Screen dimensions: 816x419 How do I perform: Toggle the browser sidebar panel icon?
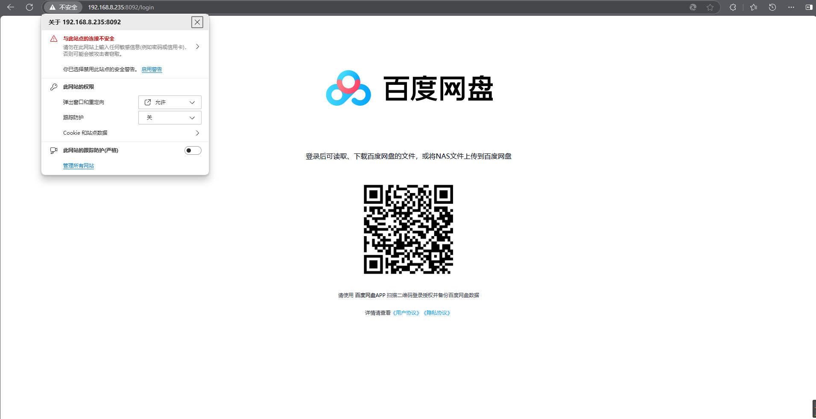(x=809, y=7)
